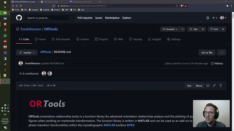Close the ORTools README browser tab

pos(38,2)
